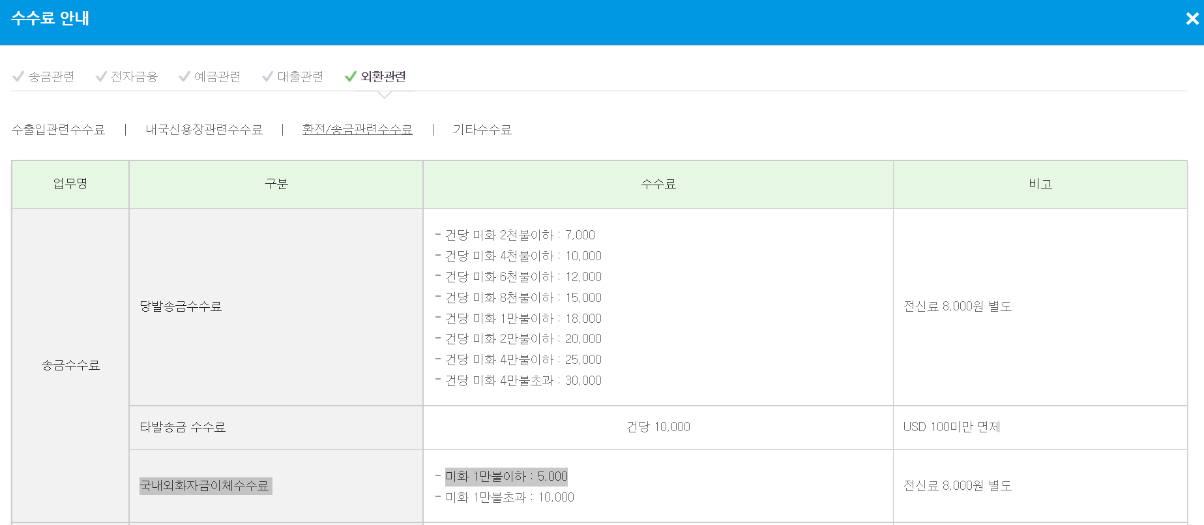Click the checkmark icon beside 대출관련
The width and height of the screenshot is (1204, 525).
click(267, 76)
